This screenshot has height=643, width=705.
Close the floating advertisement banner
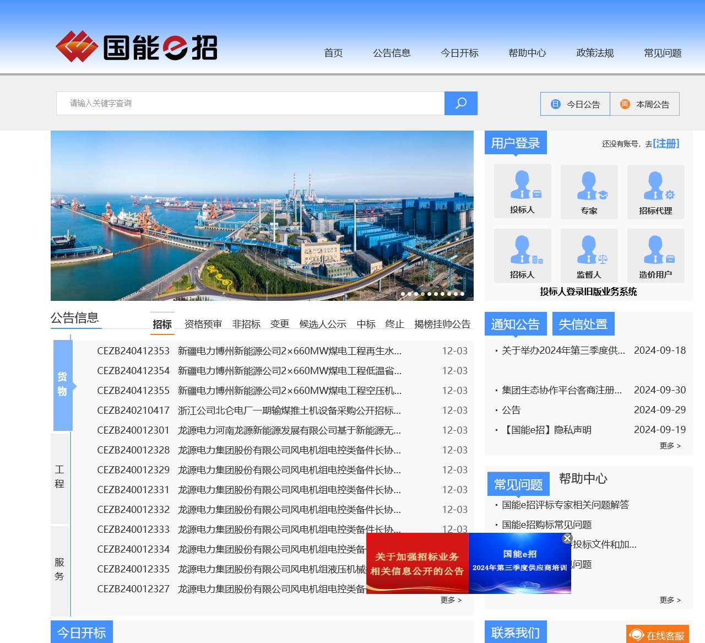(567, 538)
